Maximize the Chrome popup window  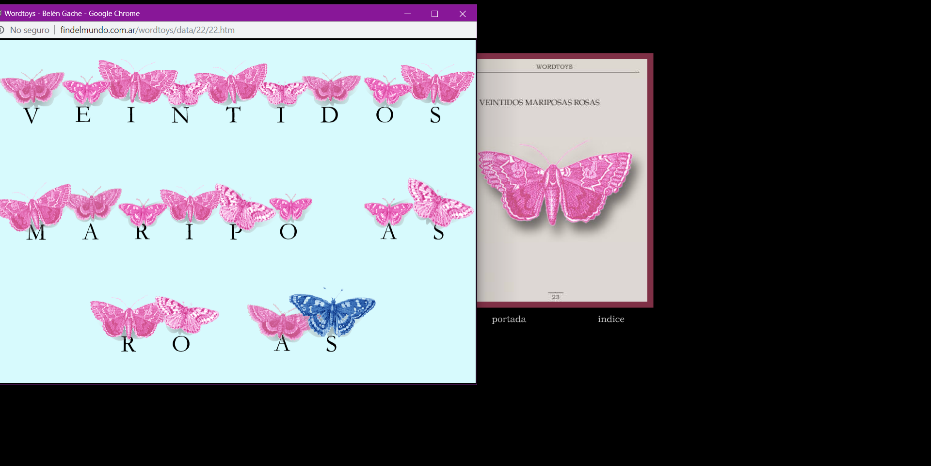[434, 14]
